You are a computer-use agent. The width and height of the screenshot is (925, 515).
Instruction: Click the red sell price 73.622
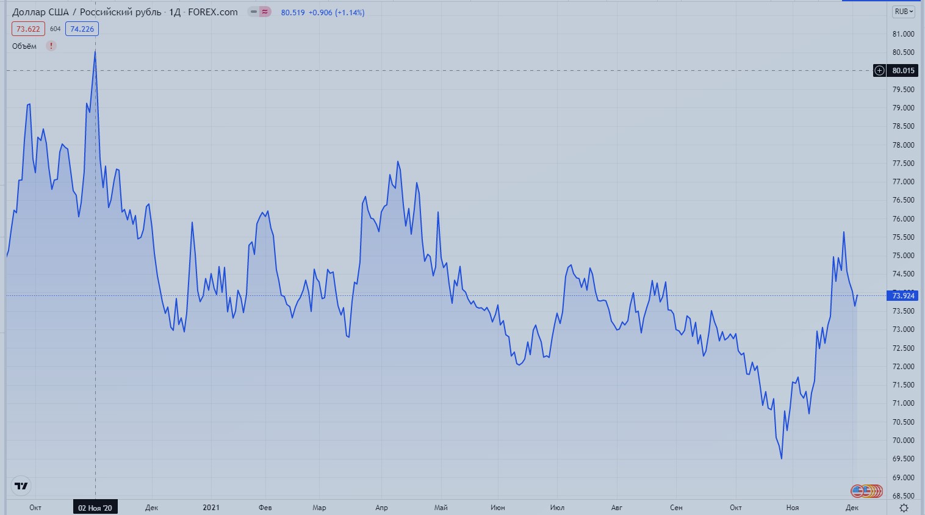point(28,29)
